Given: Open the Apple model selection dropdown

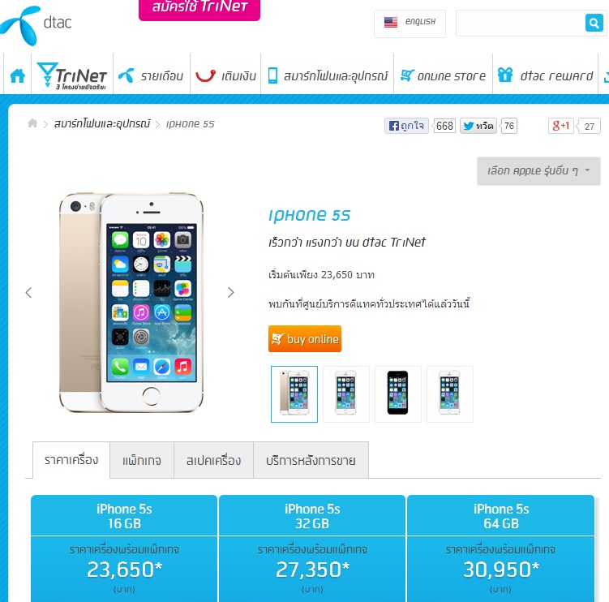Looking at the screenshot, I should (538, 171).
